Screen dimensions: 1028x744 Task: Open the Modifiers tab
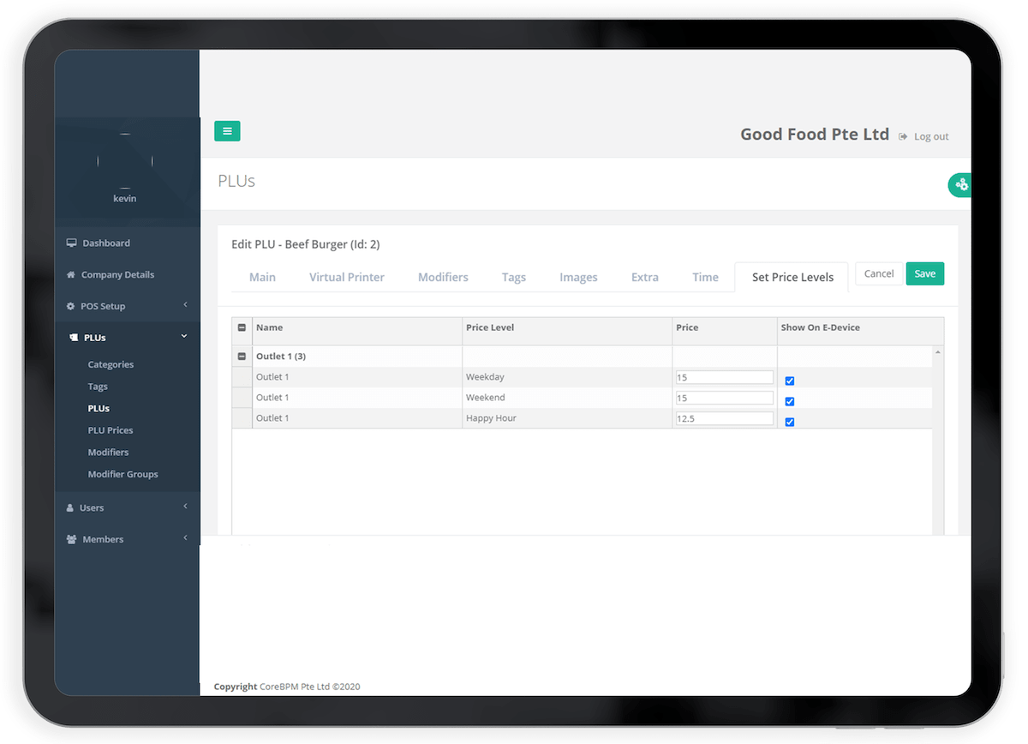443,277
